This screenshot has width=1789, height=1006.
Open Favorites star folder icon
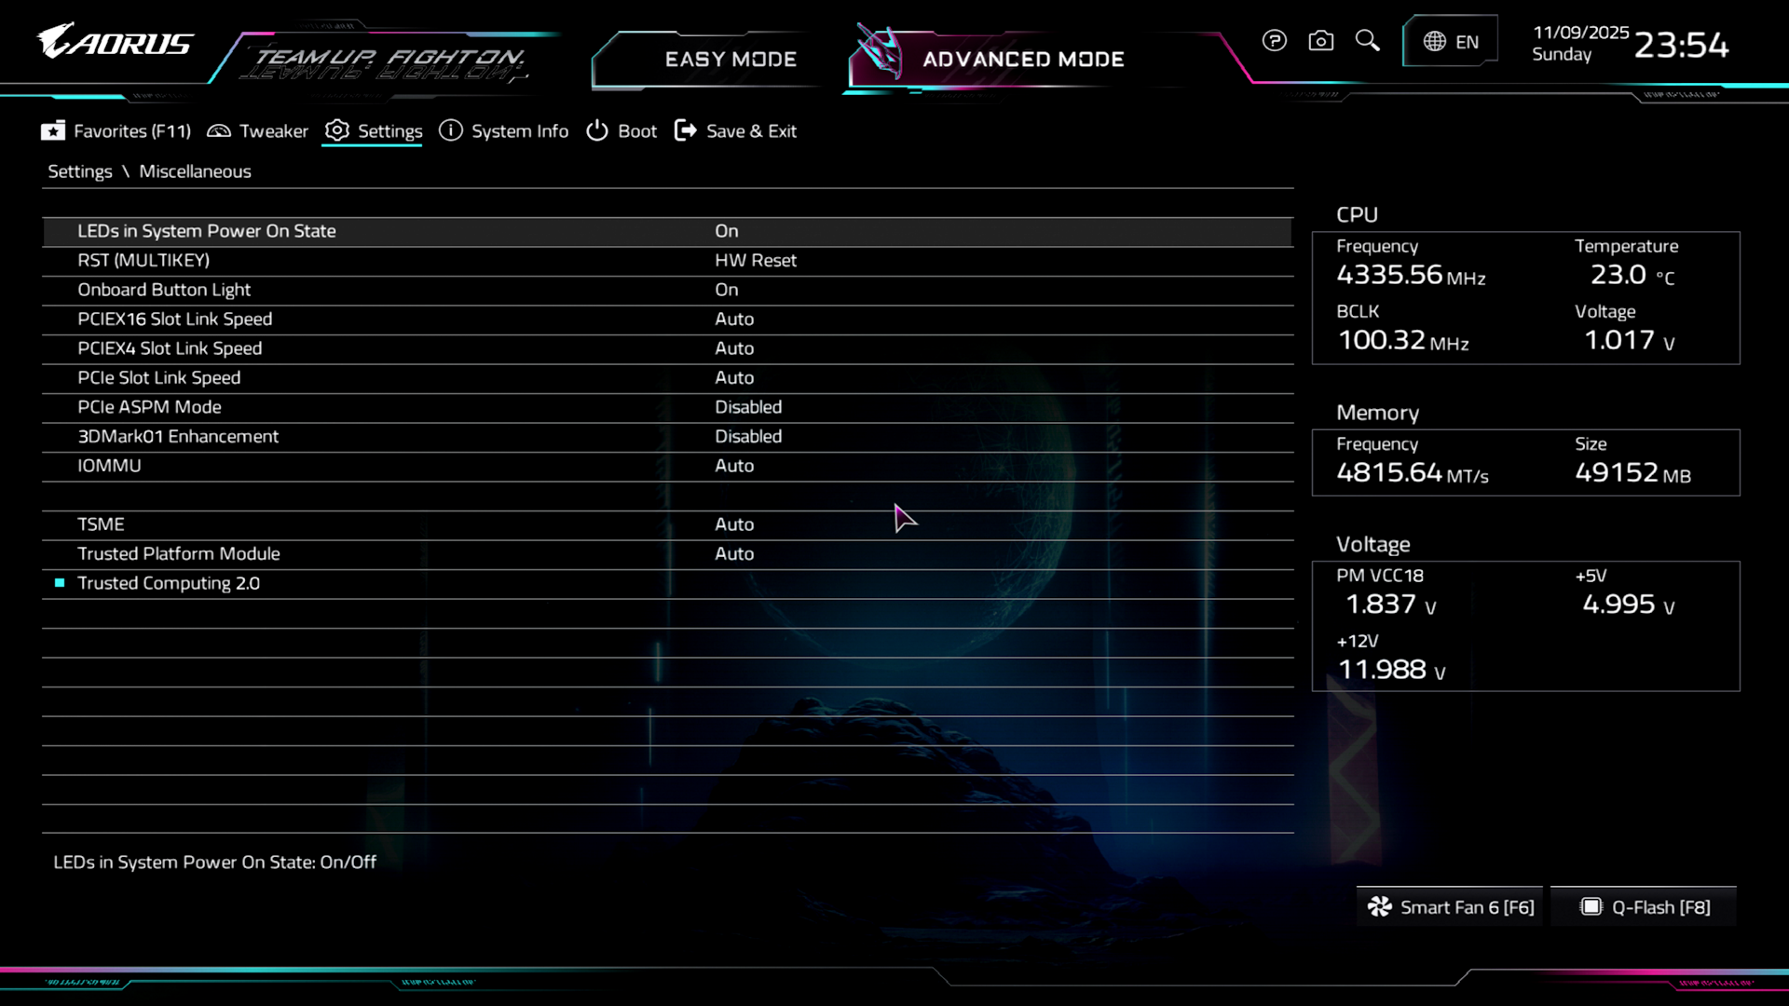[53, 131]
